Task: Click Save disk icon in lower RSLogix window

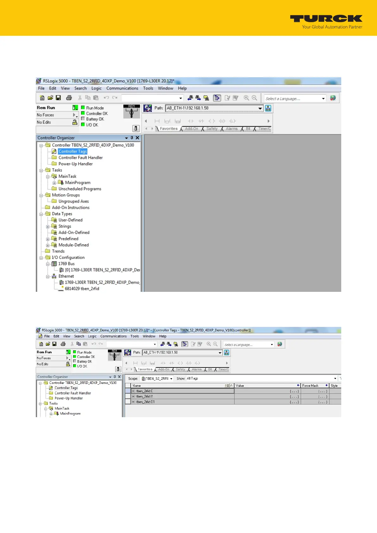Action: (54, 344)
